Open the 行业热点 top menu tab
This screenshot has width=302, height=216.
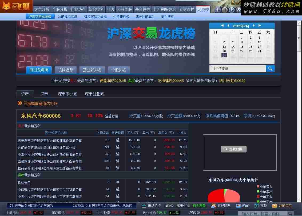point(78,9)
